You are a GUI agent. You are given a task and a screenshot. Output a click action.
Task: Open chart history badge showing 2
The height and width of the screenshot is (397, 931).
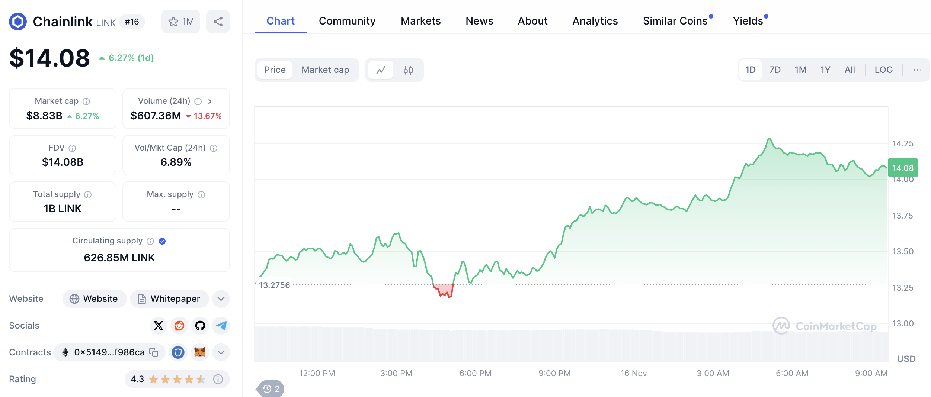coord(271,389)
